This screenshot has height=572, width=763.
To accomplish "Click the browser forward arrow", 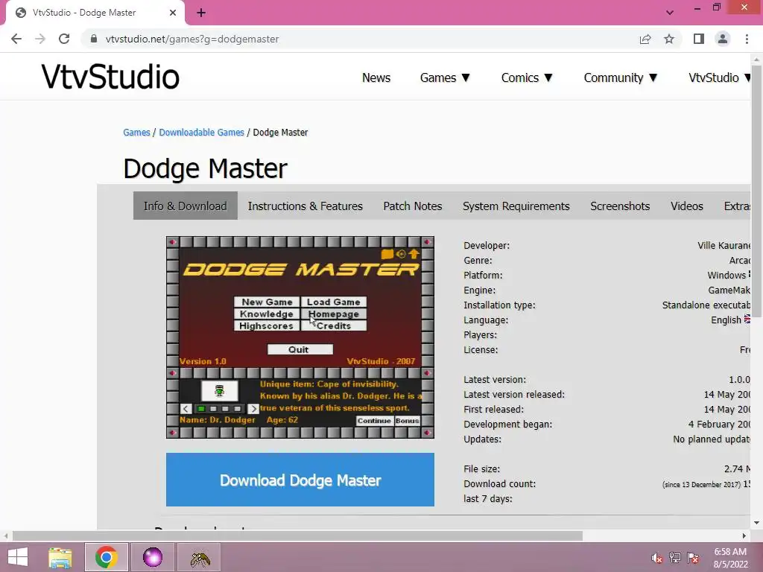I will pyautogui.click(x=40, y=39).
